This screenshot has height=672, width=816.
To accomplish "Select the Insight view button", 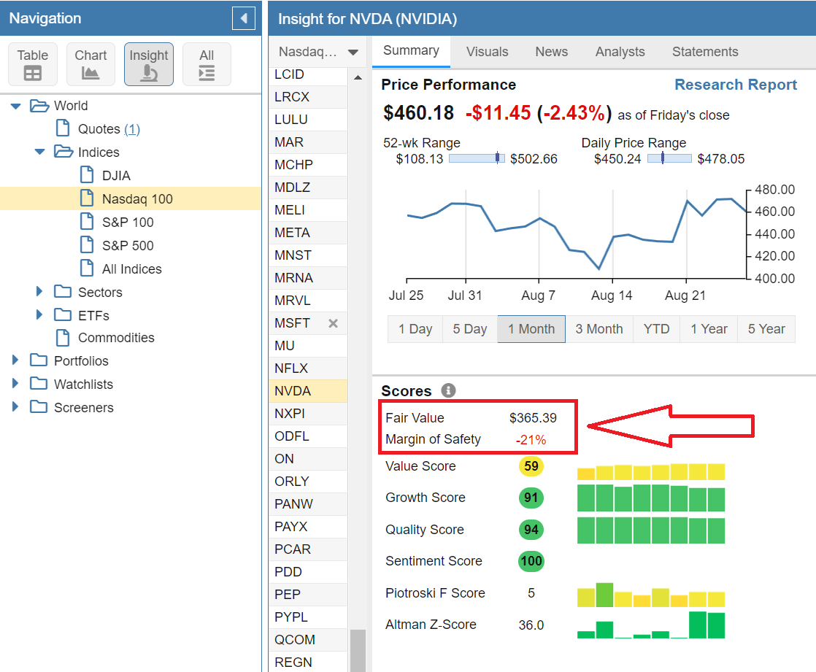I will (x=149, y=64).
